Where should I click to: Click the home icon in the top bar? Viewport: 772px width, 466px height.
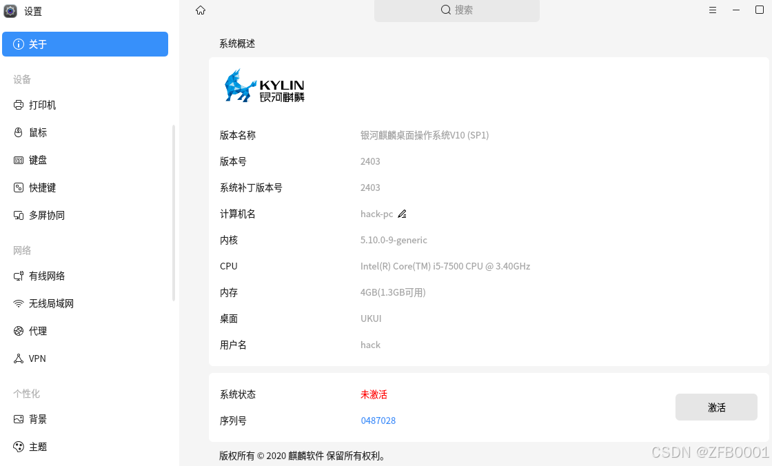[x=201, y=10]
